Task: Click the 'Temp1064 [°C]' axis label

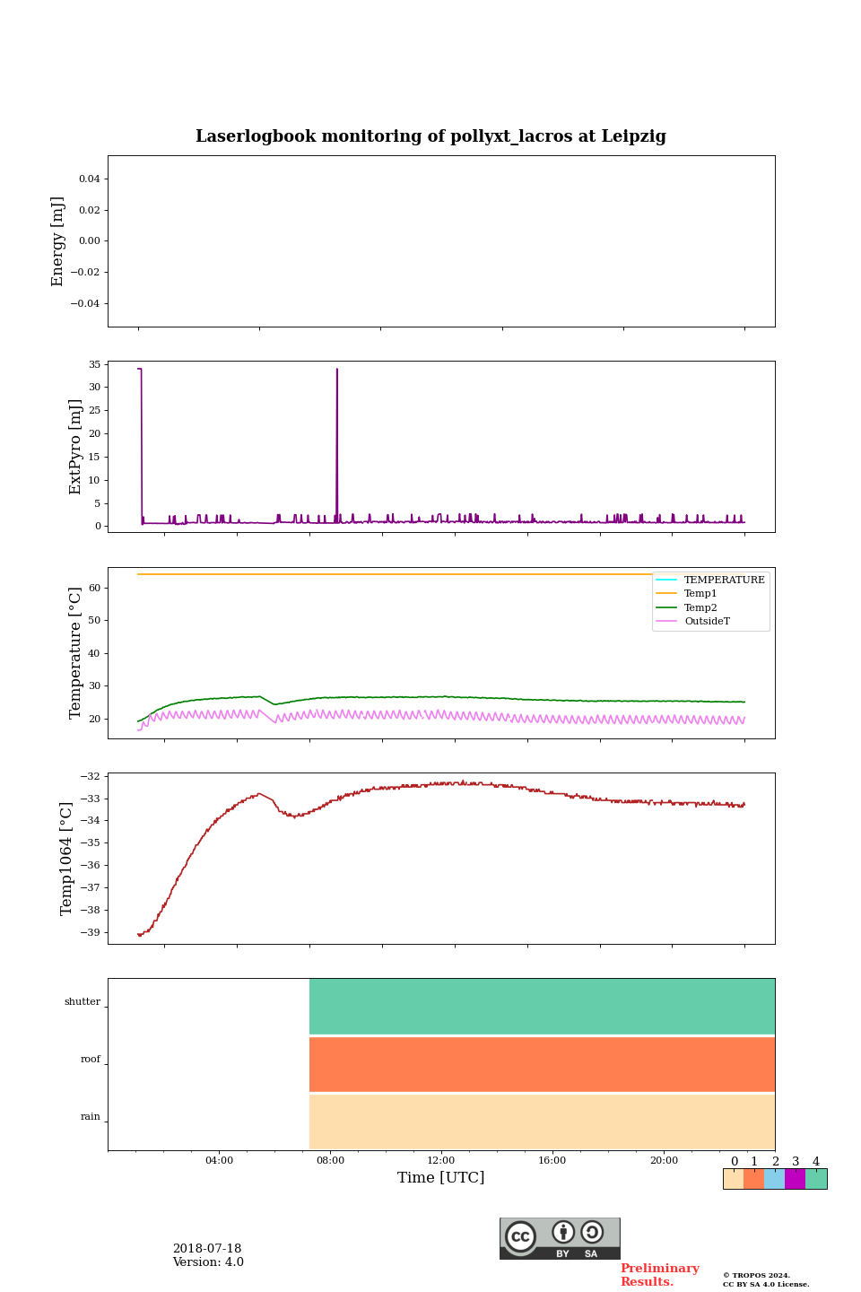Action: [x=66, y=859]
